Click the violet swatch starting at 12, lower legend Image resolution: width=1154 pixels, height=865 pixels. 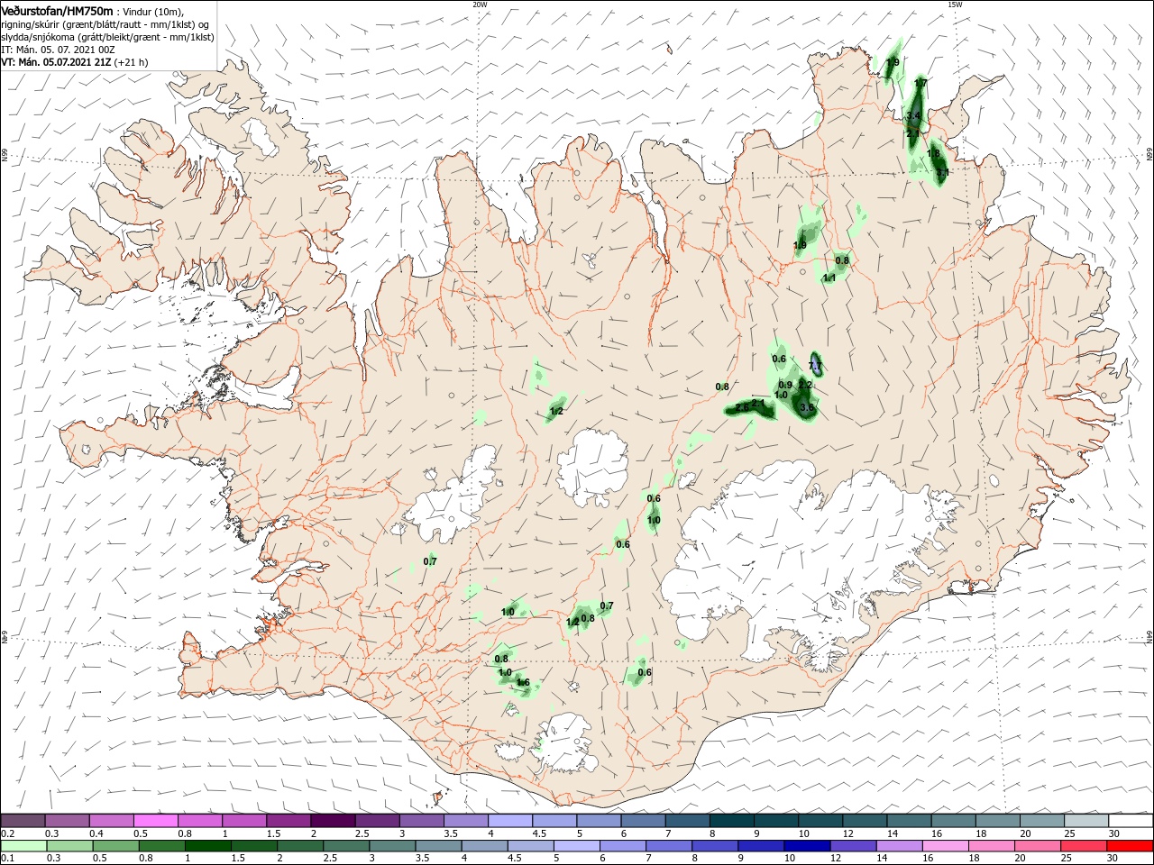[x=853, y=846]
